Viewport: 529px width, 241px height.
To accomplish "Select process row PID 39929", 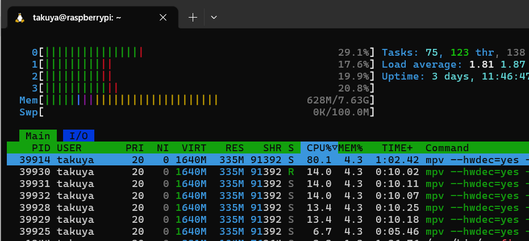I will pyautogui.click(x=268, y=219).
